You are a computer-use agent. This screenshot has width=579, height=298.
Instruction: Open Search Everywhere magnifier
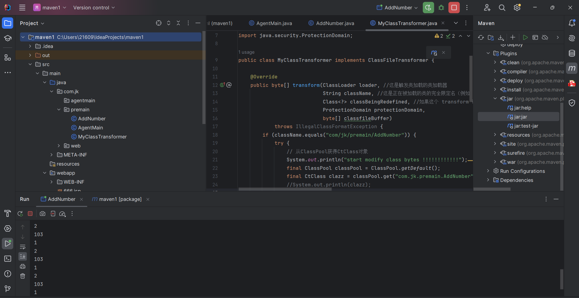point(502,8)
